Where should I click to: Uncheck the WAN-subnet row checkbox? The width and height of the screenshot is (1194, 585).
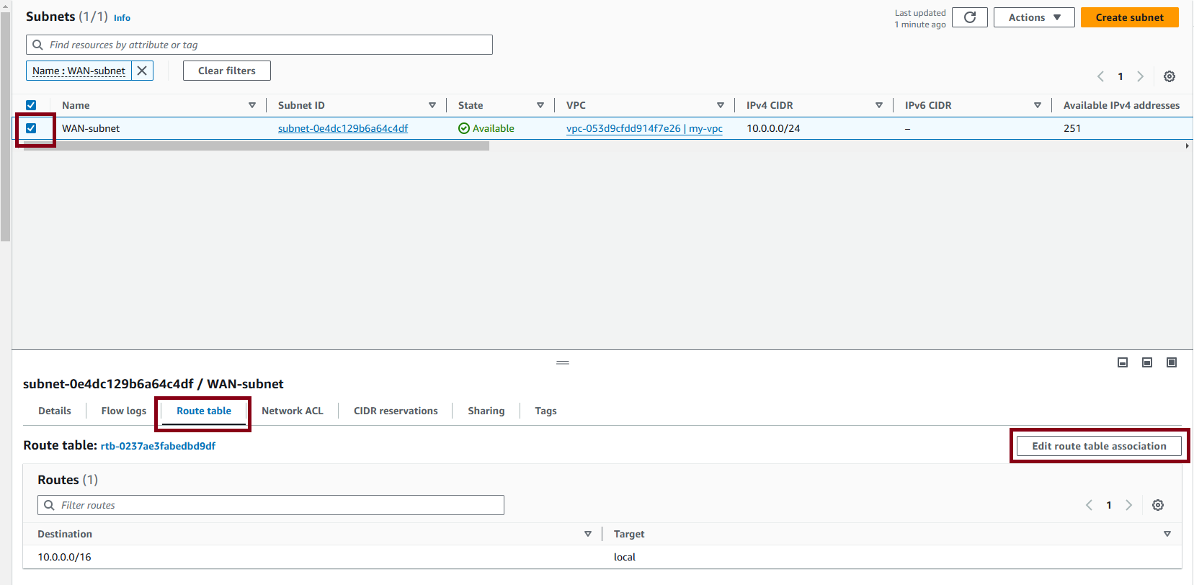(31, 128)
